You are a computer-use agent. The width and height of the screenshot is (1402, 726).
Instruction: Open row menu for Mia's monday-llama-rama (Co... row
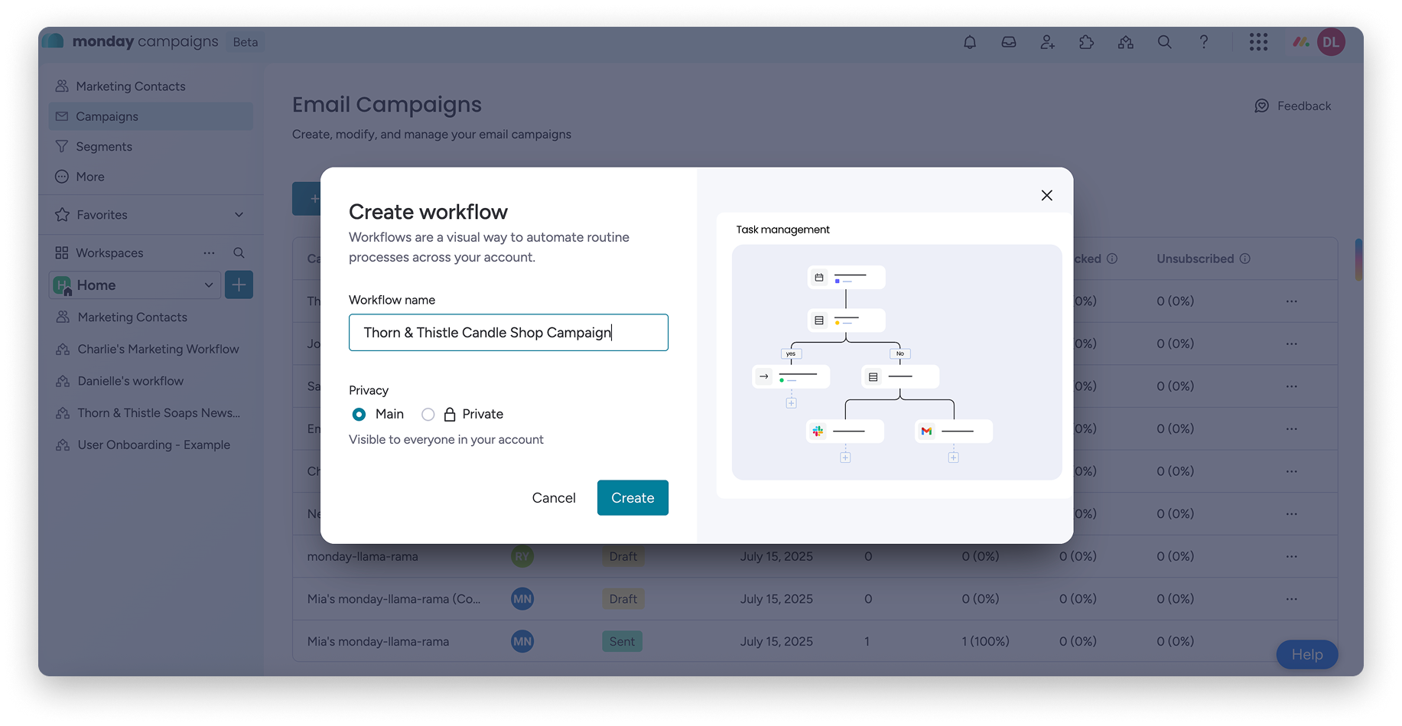[x=1291, y=599]
